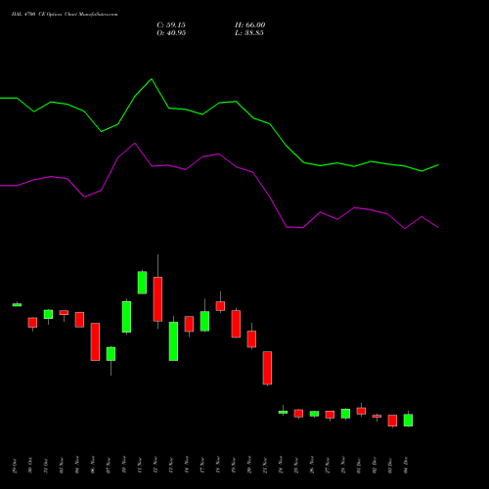Select the tall red candle with the longest upper wick

click(157, 299)
